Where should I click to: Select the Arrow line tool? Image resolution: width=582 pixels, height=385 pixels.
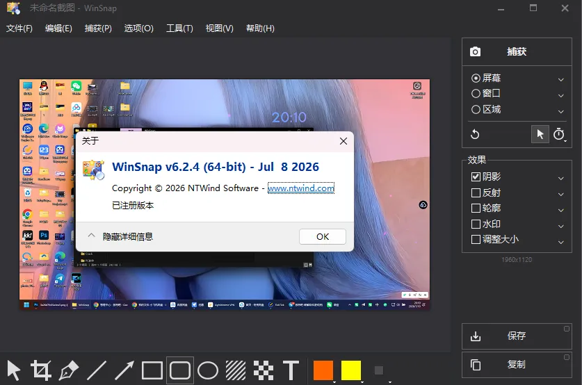[x=124, y=370]
